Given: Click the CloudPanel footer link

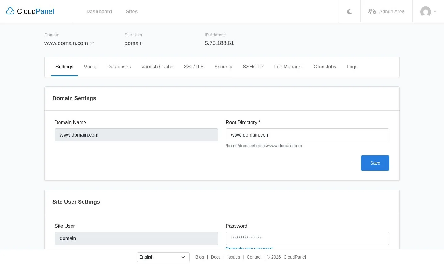Looking at the screenshot, I should (295, 257).
